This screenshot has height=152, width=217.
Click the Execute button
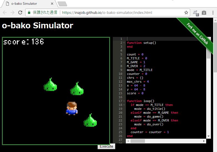click(x=106, y=146)
